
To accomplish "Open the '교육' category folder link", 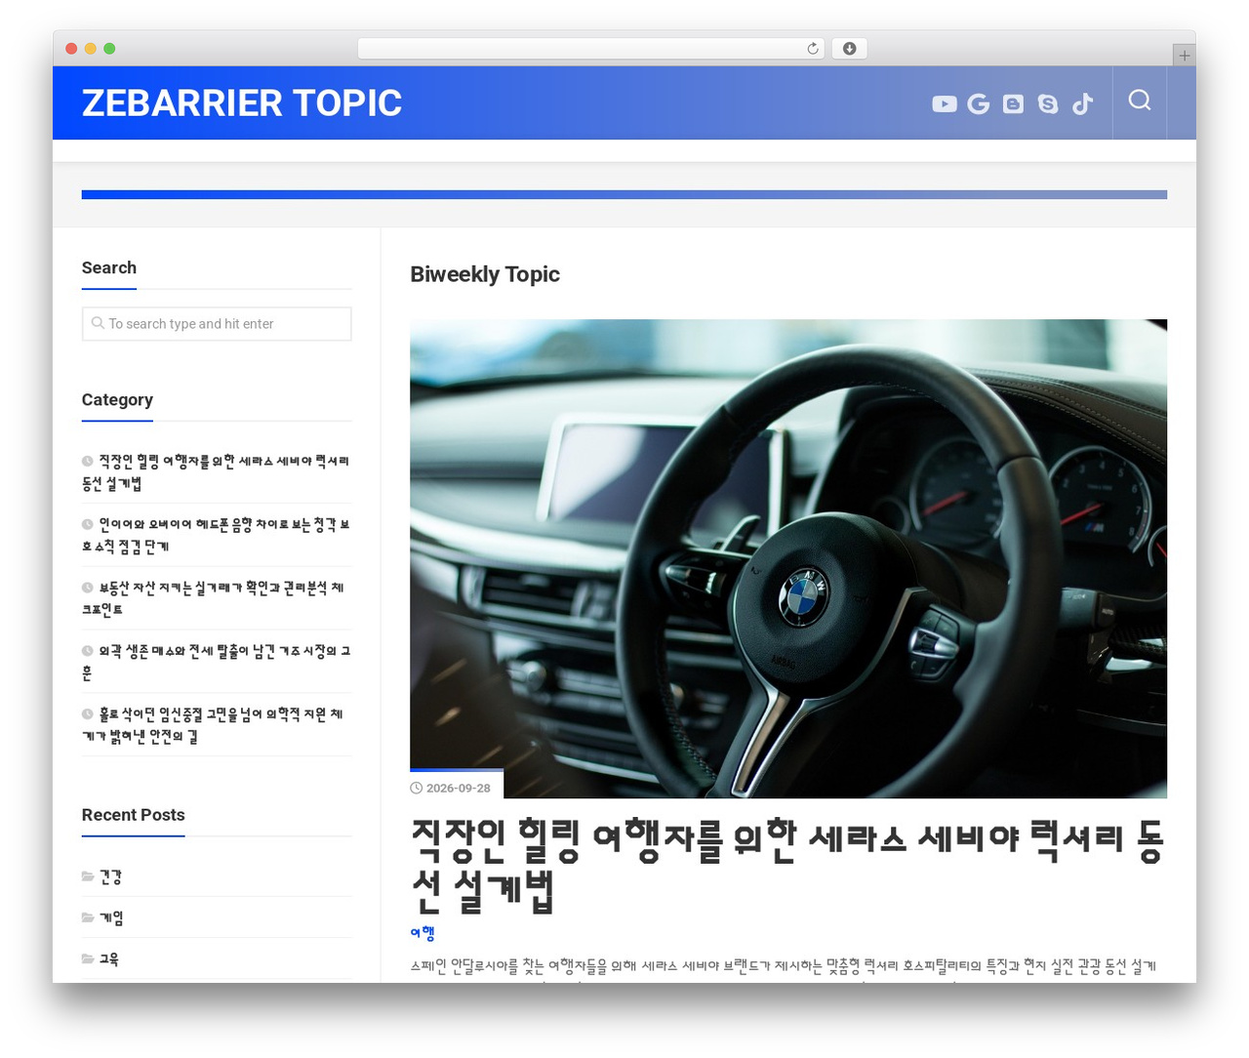I will (x=108, y=959).
